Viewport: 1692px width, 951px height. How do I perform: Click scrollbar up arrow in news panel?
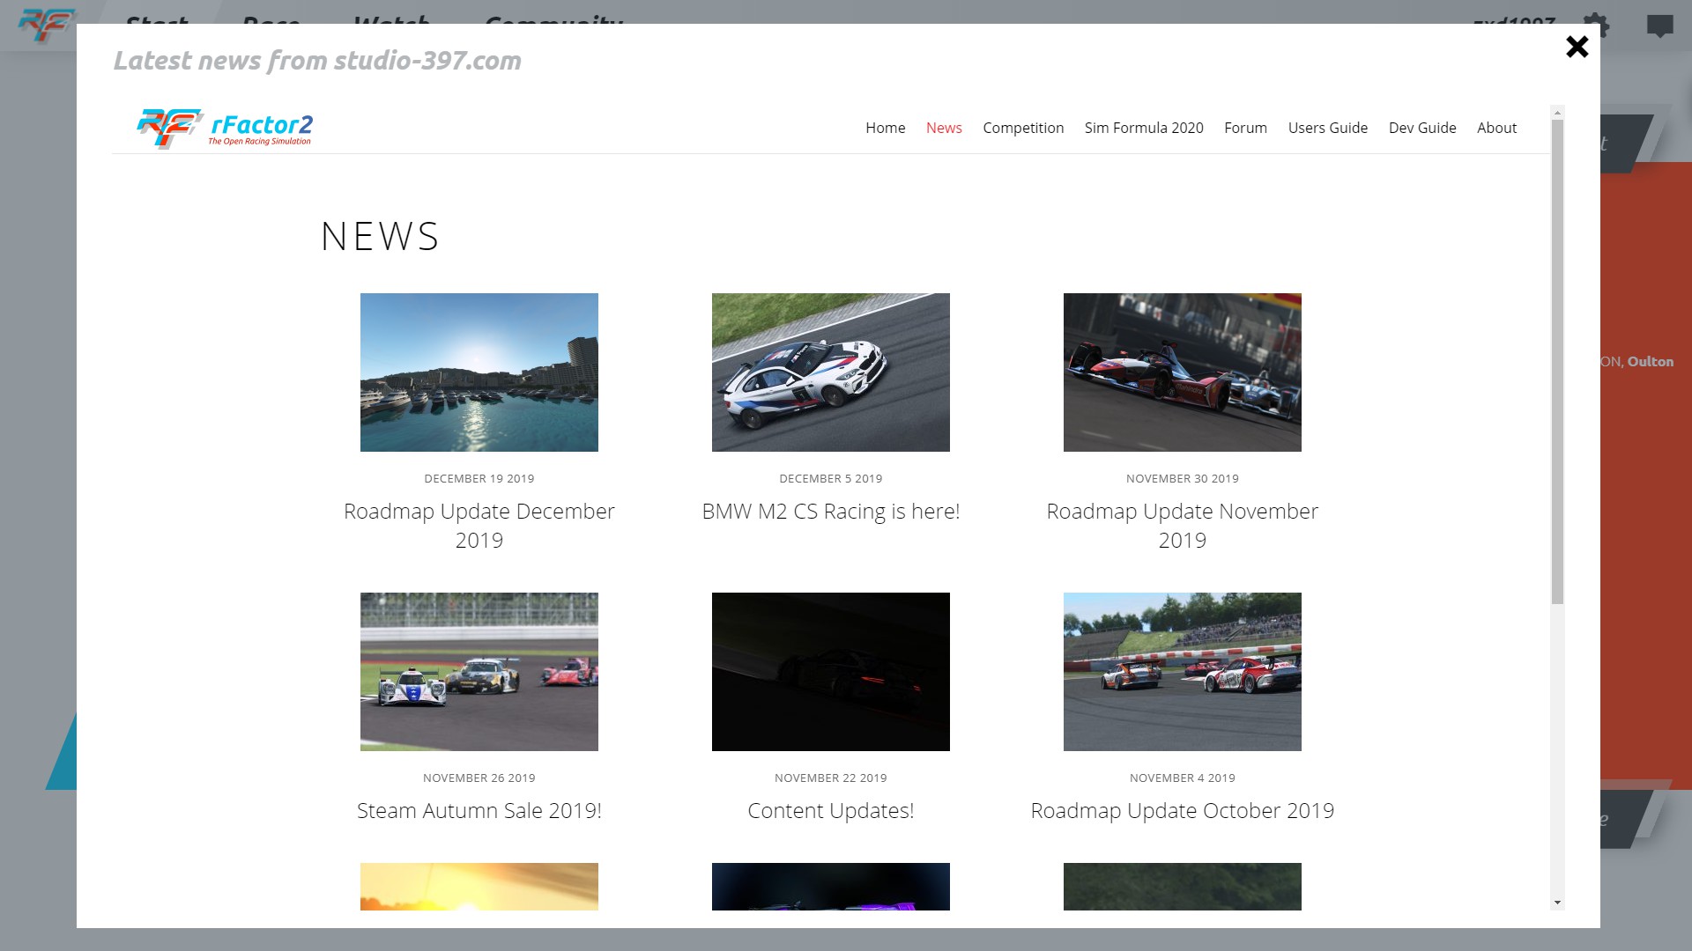pyautogui.click(x=1557, y=113)
